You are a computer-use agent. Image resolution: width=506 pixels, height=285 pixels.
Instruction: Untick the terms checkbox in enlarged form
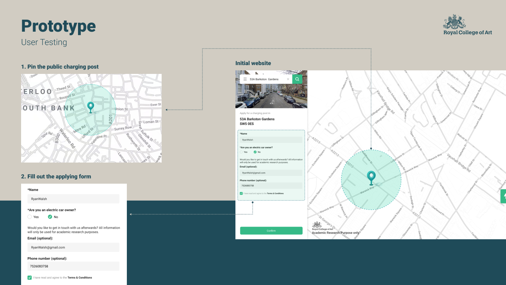pos(30,278)
